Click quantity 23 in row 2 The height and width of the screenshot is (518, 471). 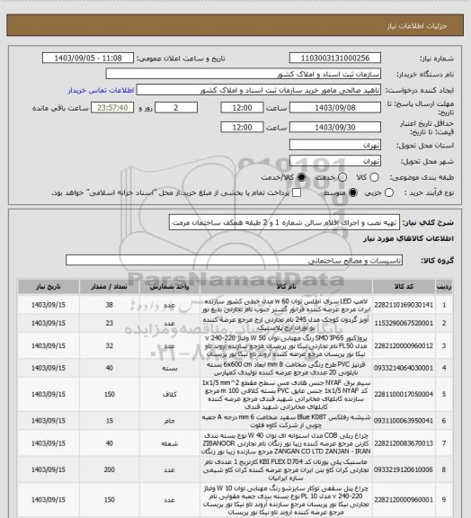point(110,324)
